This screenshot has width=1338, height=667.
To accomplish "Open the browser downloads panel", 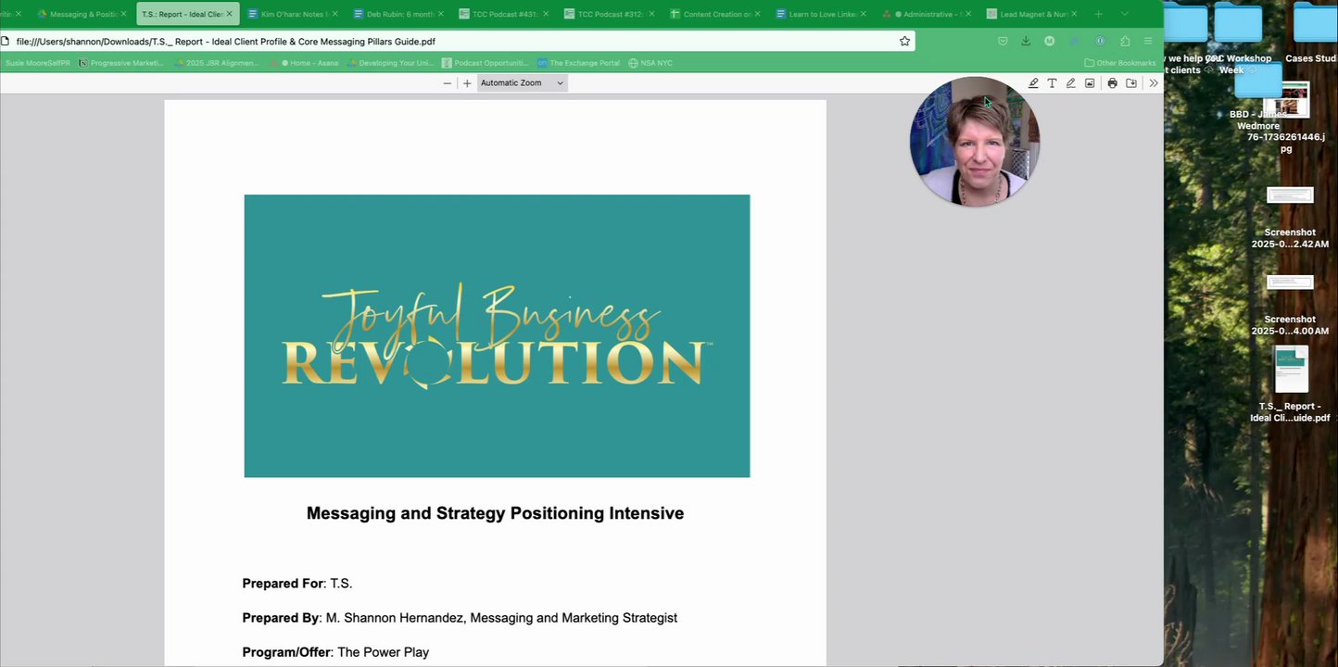I will [x=1026, y=41].
